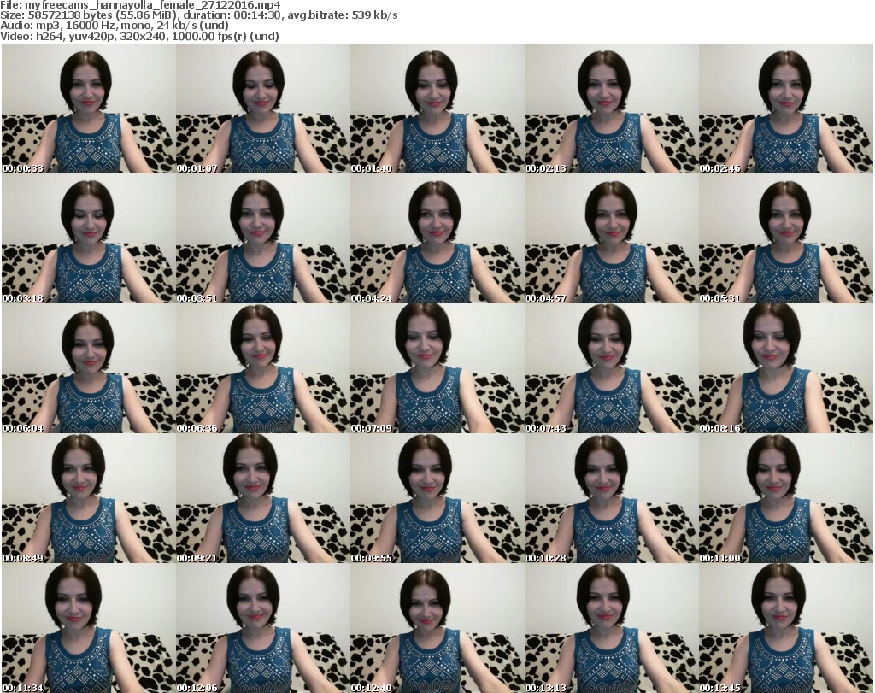Screen dimensions: 875x693
Task: Open the frame at 00:03:51
Action: coord(263,238)
